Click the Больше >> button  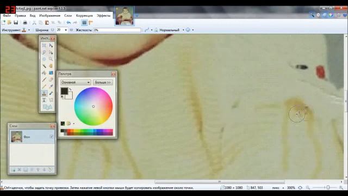tap(103, 82)
